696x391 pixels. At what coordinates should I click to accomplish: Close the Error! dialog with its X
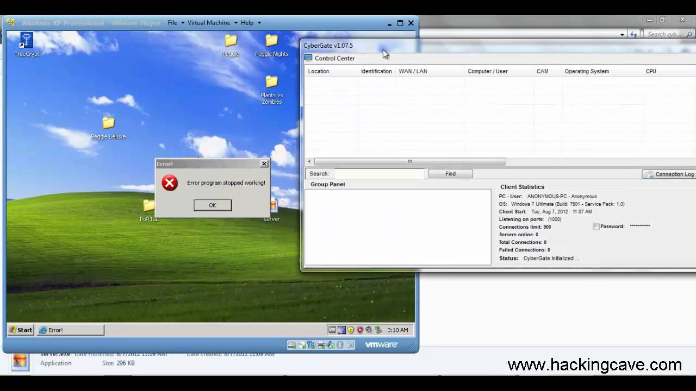264,163
